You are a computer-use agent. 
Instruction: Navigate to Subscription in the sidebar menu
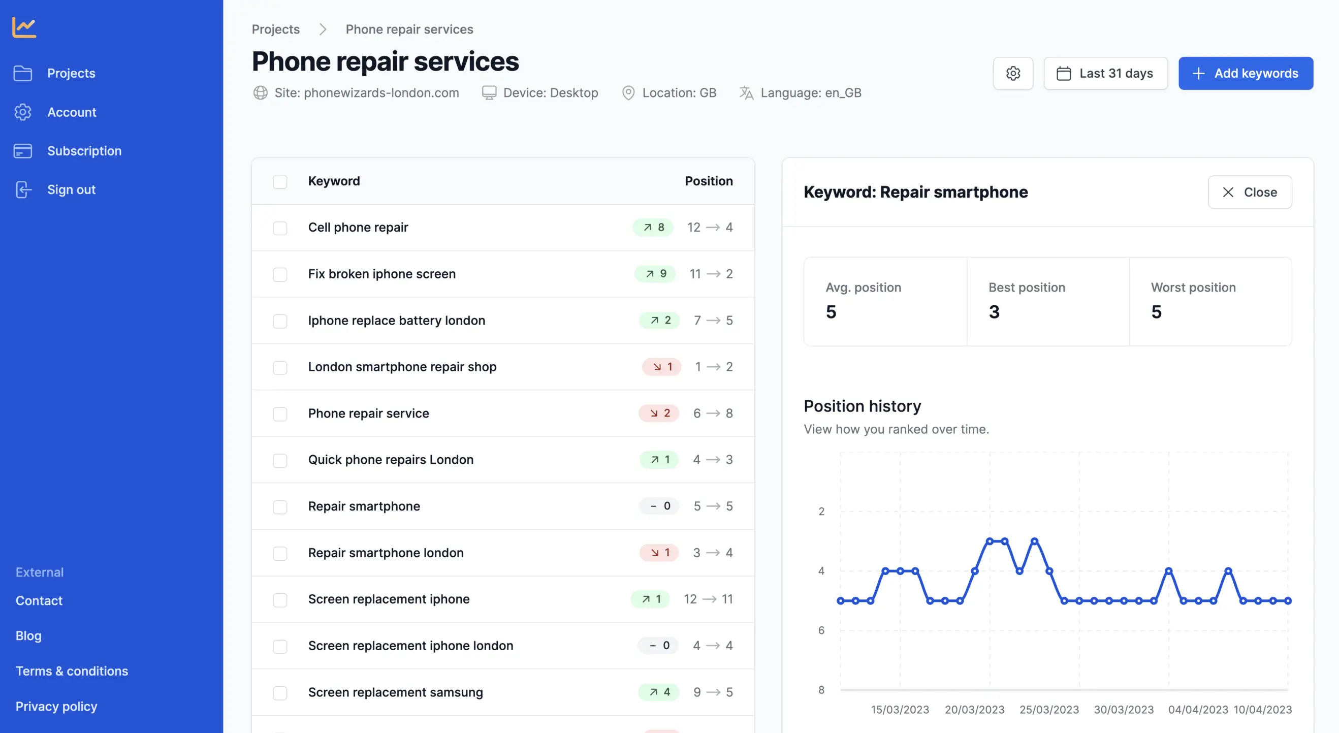tap(84, 151)
